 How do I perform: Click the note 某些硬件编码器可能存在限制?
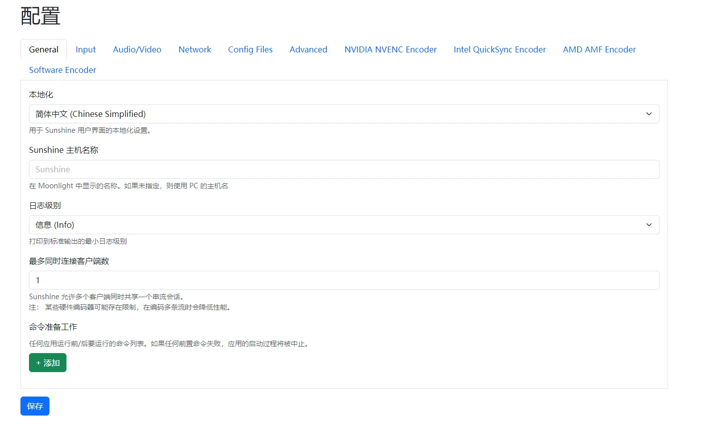pos(131,307)
